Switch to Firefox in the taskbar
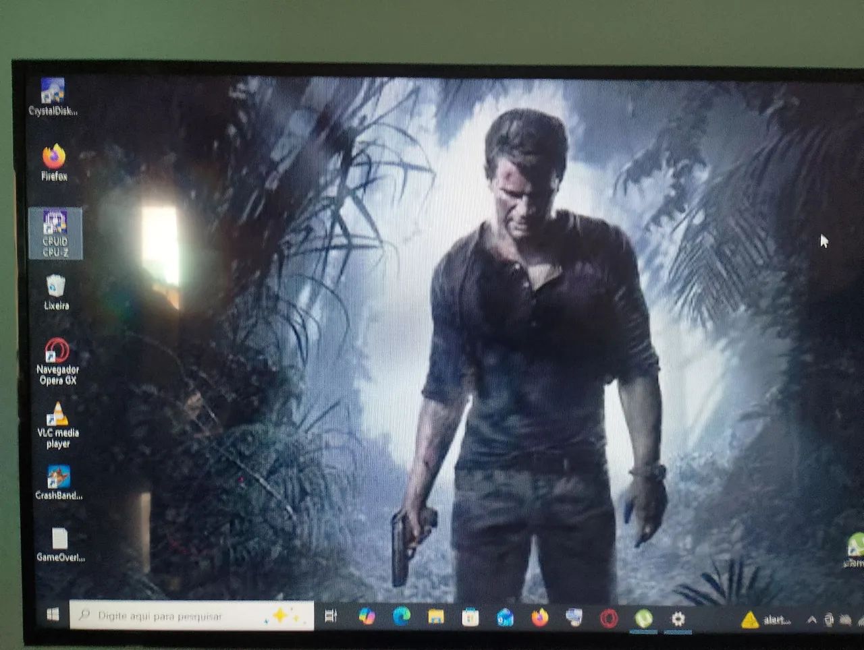The image size is (864, 650). pos(540,618)
